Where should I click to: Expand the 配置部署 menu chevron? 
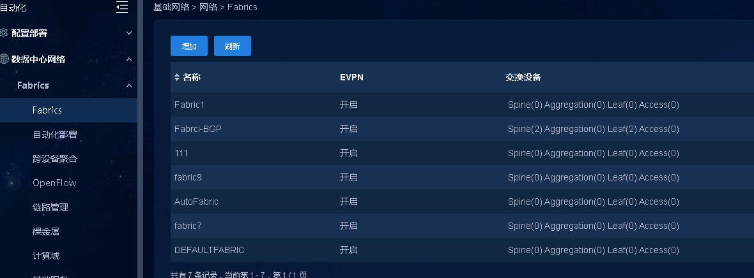[x=129, y=33]
